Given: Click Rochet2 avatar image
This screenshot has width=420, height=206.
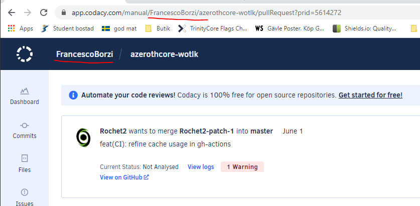Looking at the screenshot, I should pos(83,137).
